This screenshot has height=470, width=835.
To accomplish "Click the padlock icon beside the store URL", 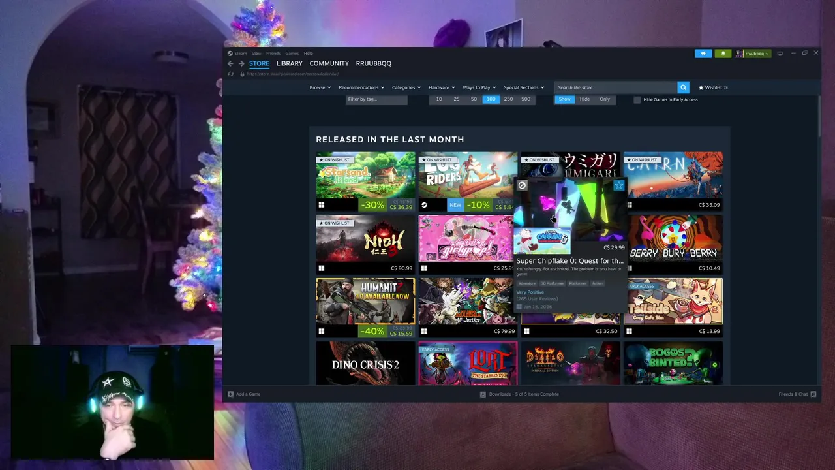I will (x=242, y=74).
